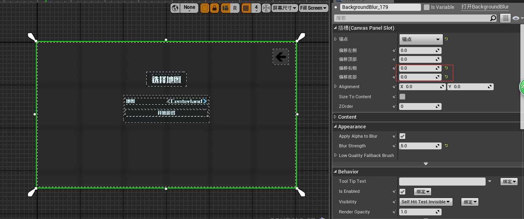524x219 pixels.
Task: Open the property matrix grid icon
Action: (x=505, y=18)
